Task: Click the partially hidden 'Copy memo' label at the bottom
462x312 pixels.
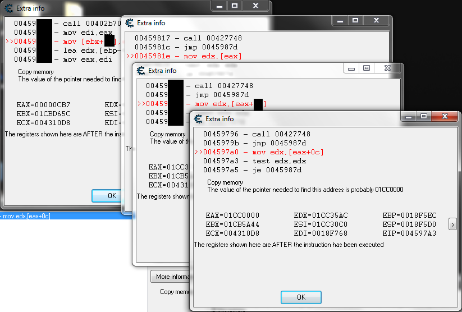Action: [x=175, y=292]
